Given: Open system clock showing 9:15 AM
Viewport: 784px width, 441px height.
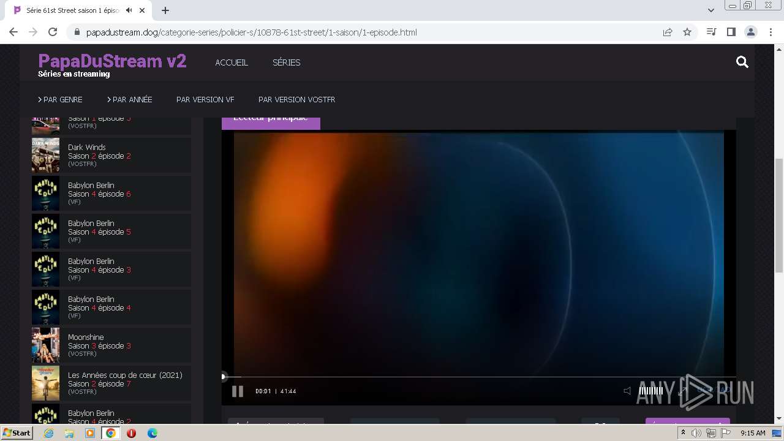Looking at the screenshot, I should (x=753, y=433).
